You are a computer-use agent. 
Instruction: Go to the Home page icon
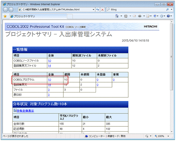coord(117,16)
